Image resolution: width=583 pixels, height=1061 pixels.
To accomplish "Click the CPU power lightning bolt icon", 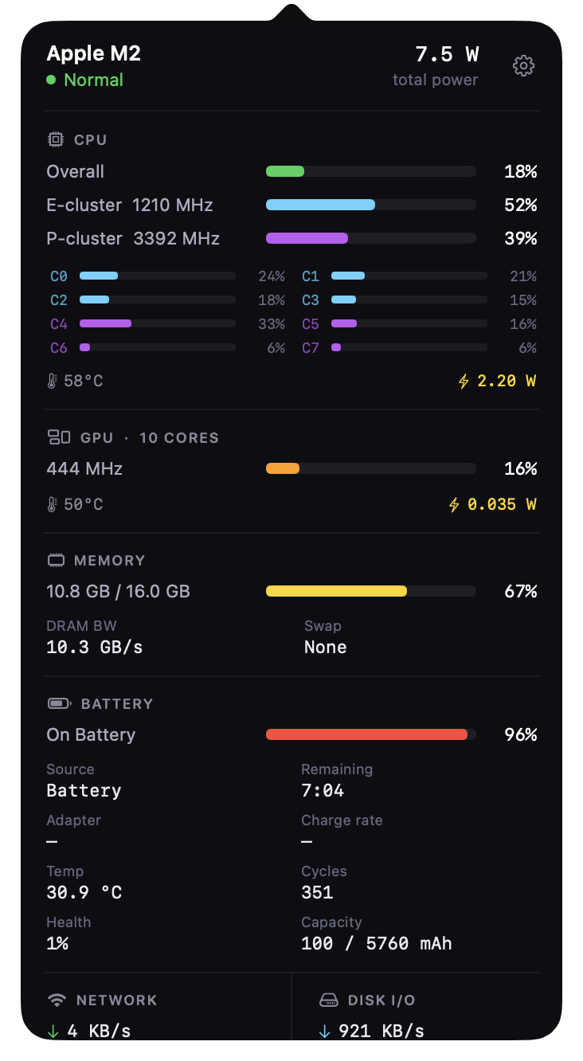I will [x=464, y=381].
